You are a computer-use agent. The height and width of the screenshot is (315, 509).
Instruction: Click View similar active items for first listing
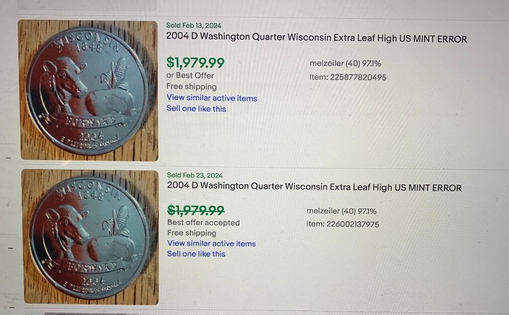point(212,98)
